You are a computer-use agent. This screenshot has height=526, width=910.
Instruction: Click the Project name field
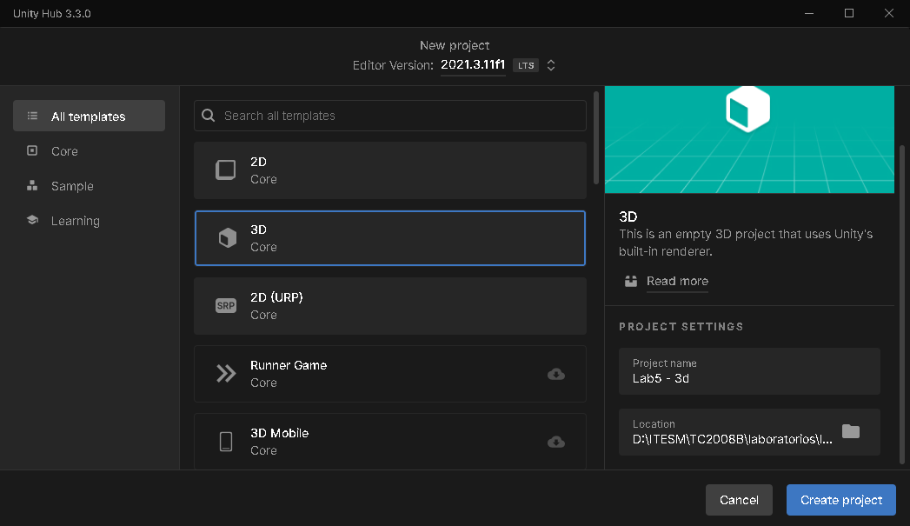pyautogui.click(x=749, y=371)
